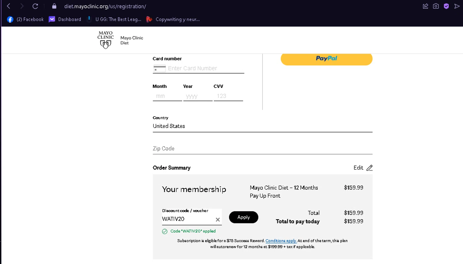This screenshot has width=463, height=264.
Task: Clear the discount code with the X icon
Action: click(x=218, y=220)
